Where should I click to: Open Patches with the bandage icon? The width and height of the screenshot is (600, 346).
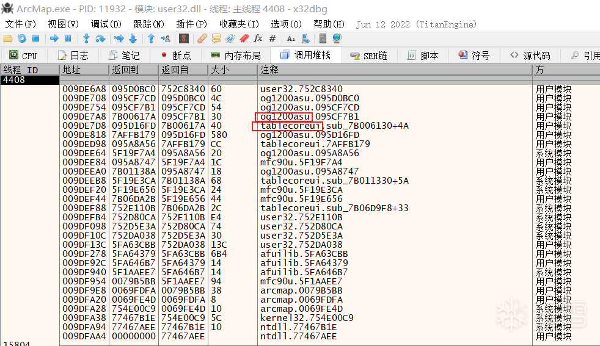pyautogui.click(x=202, y=38)
